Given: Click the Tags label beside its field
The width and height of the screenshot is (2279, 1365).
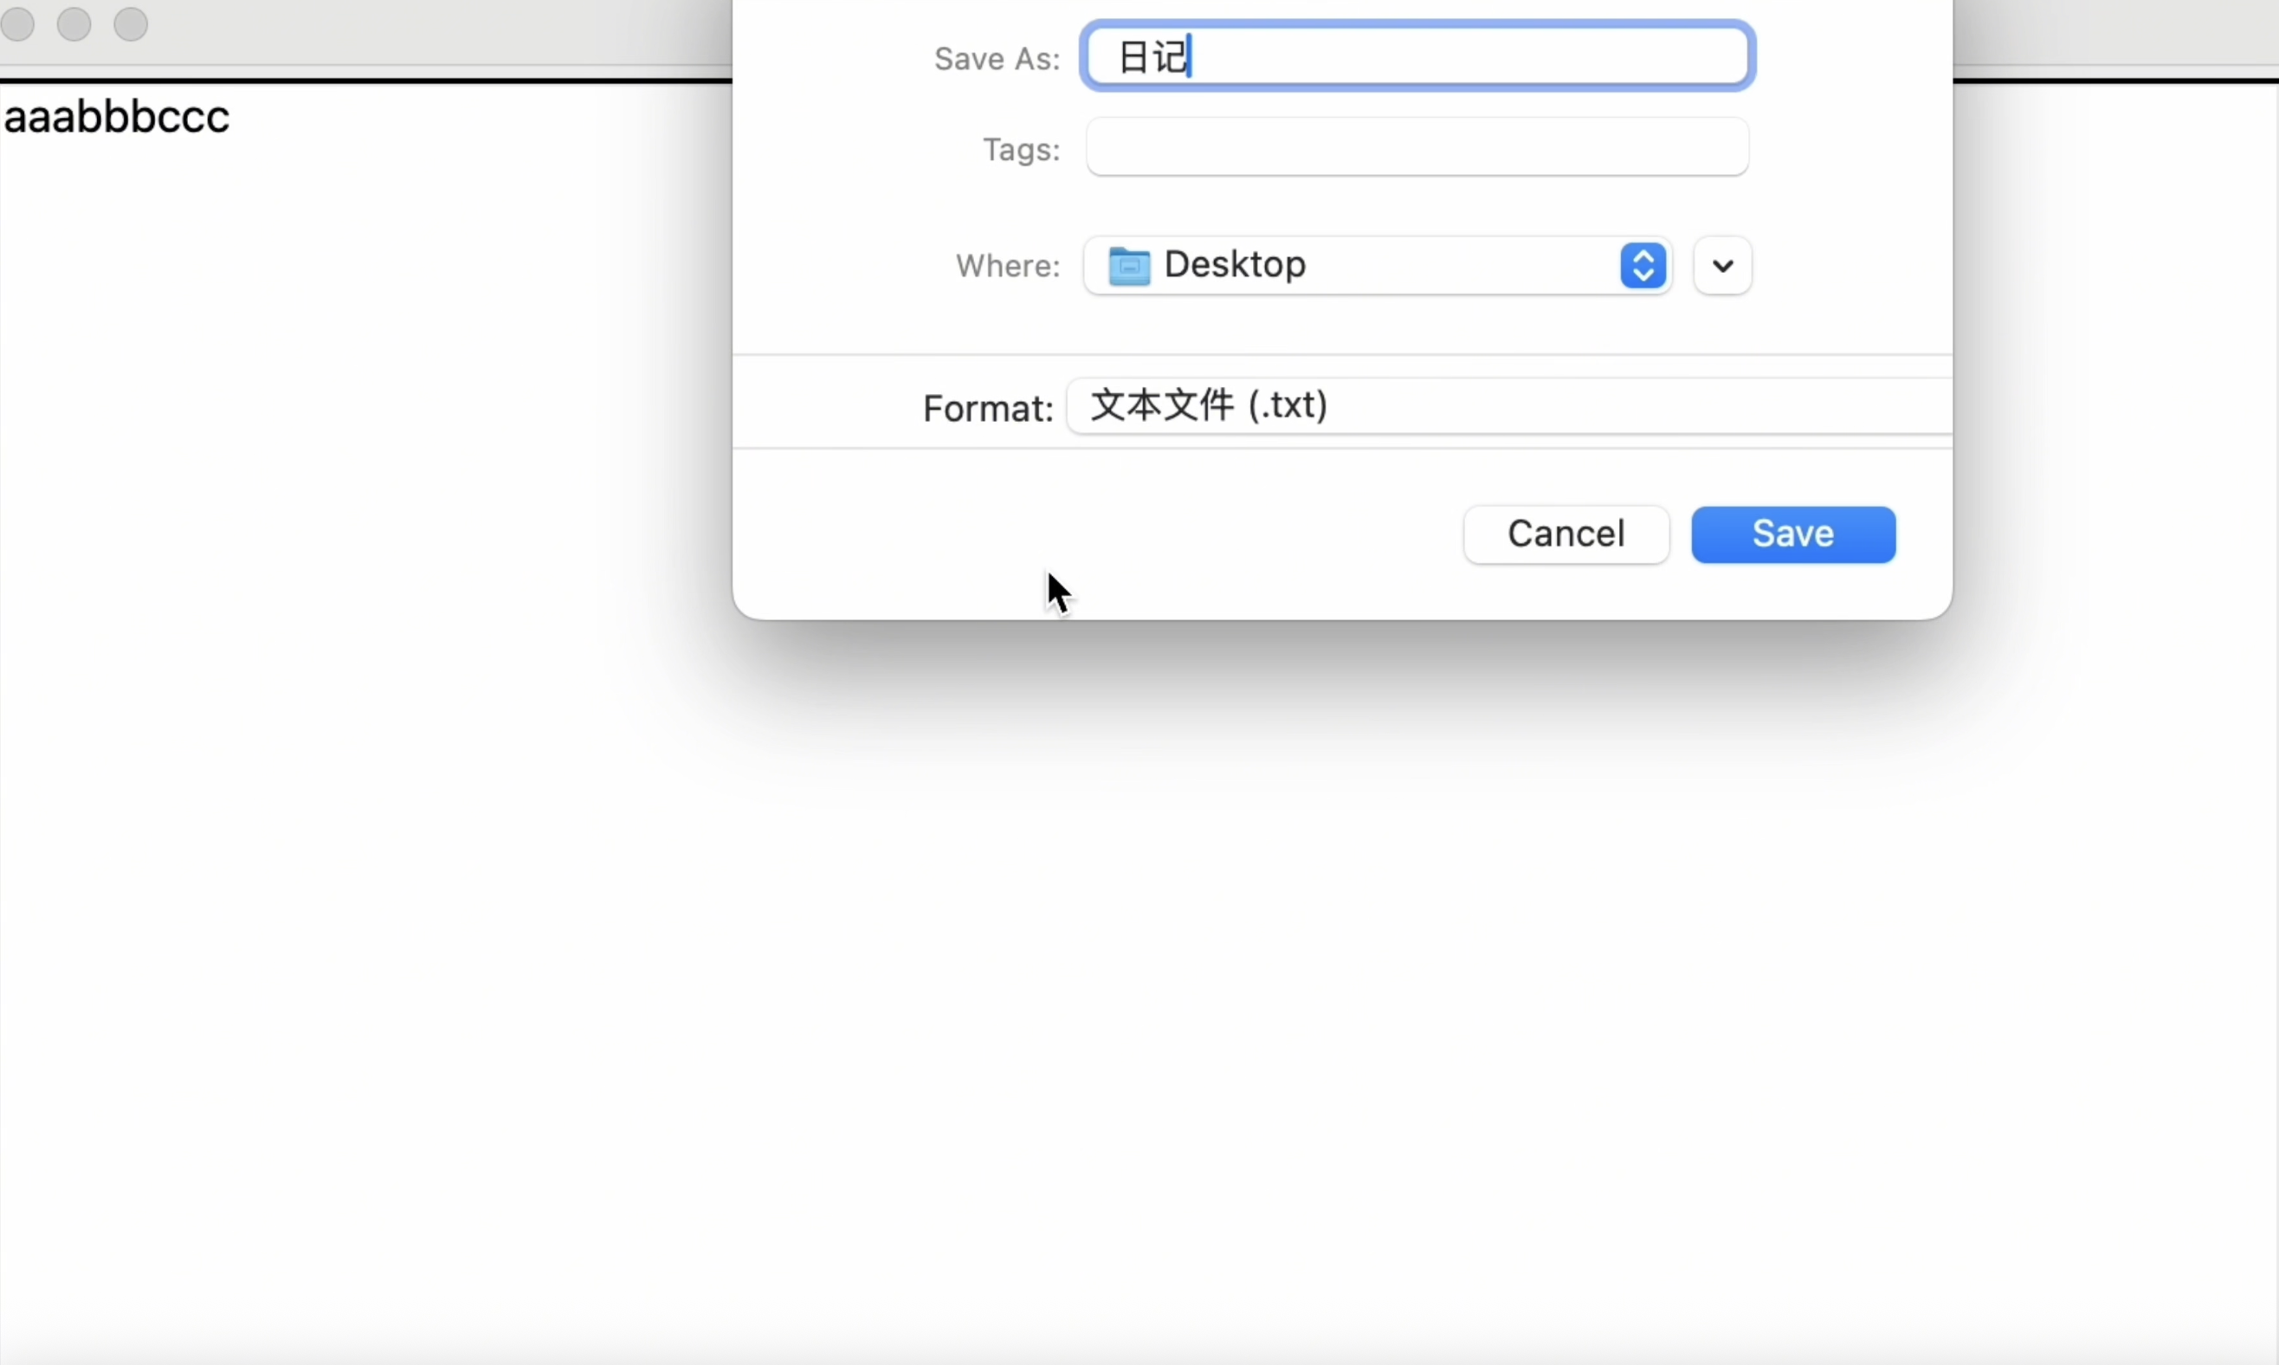Looking at the screenshot, I should point(1021,149).
